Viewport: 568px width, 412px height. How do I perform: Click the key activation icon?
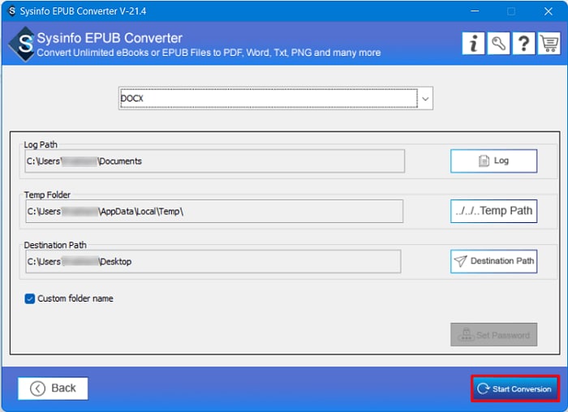(498, 44)
